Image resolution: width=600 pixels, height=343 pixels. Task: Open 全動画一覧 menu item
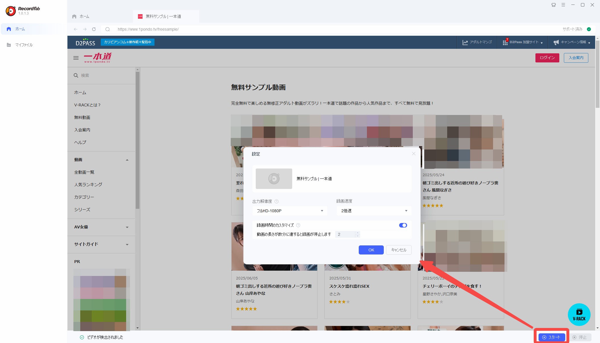[84, 172]
